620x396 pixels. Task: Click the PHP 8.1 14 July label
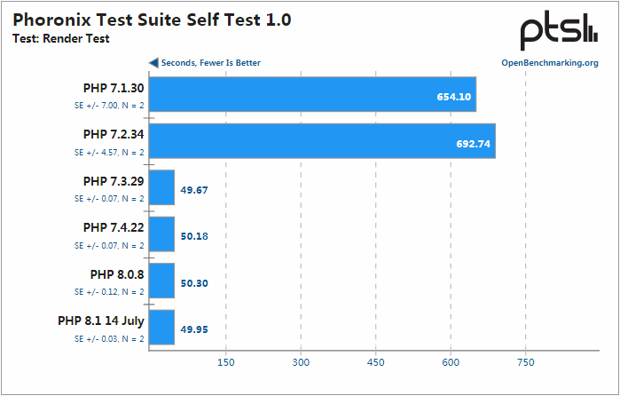point(101,321)
